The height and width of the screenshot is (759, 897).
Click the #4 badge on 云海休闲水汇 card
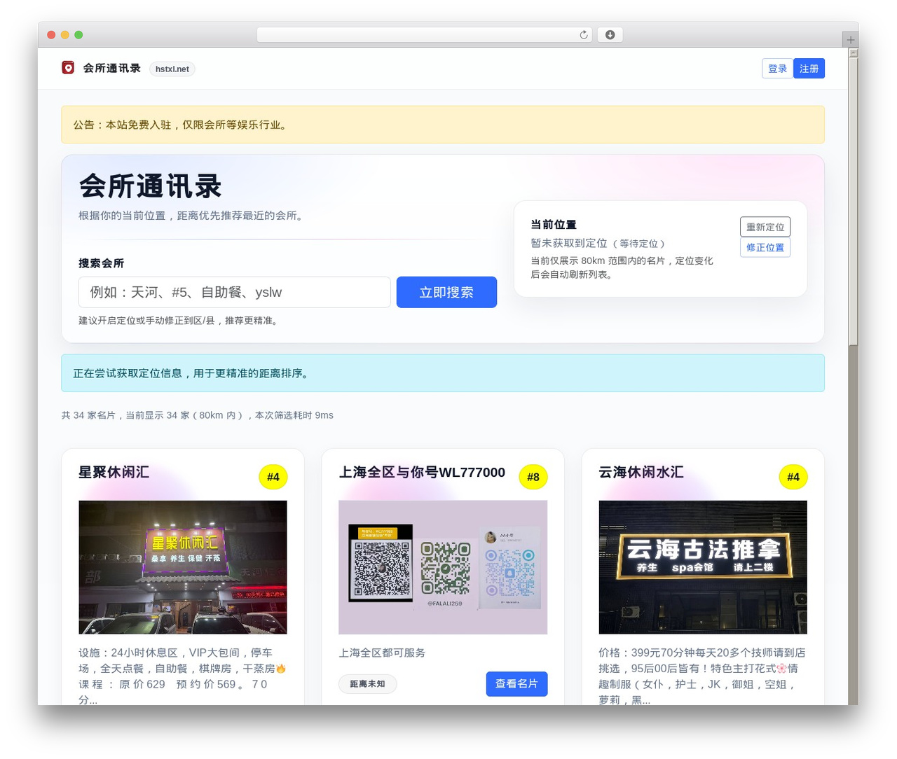793,477
